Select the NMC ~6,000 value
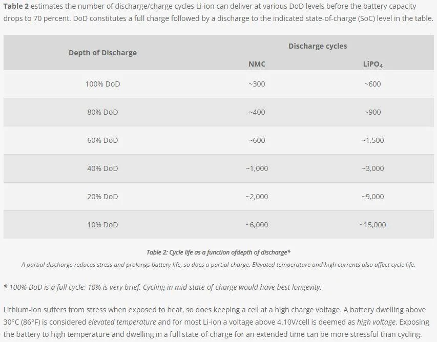This screenshot has height=342, width=437. 257,224
